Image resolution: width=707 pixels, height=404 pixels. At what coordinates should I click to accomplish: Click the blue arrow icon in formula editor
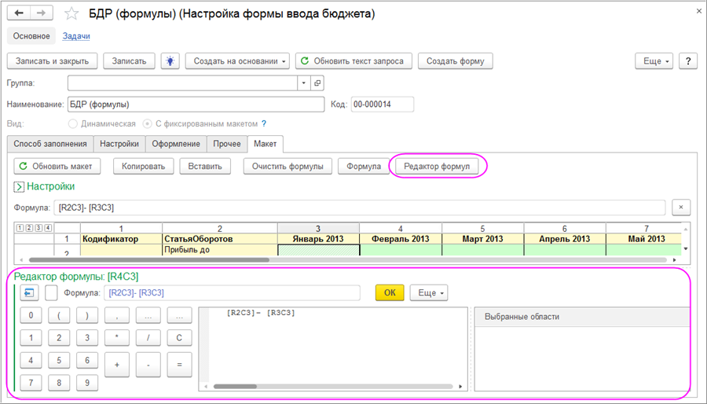click(x=30, y=293)
